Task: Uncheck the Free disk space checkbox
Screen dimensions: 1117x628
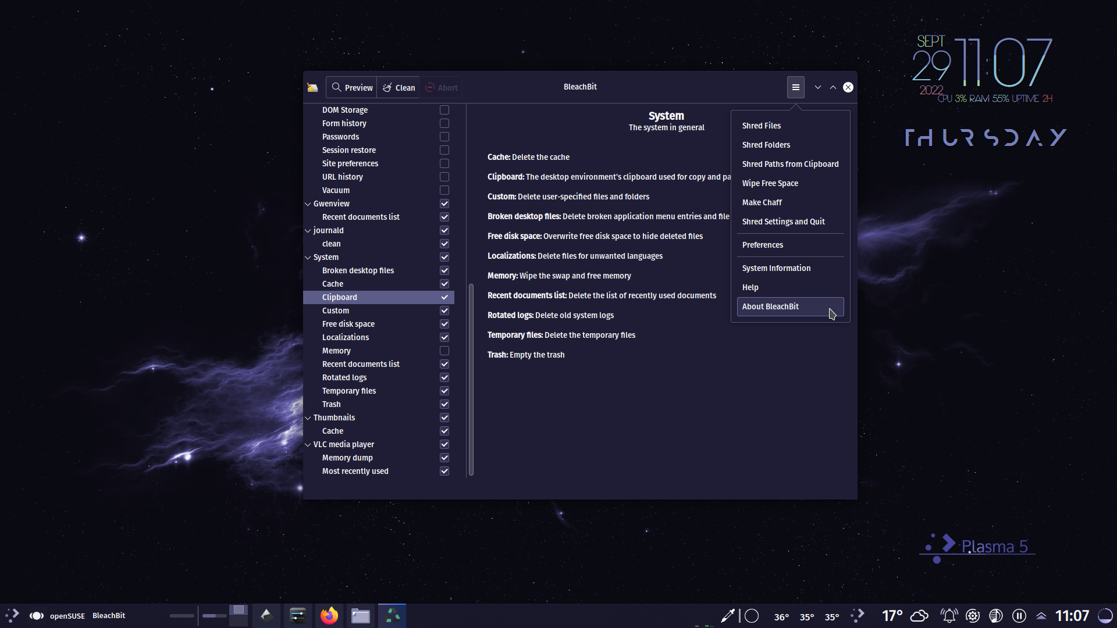Action: [x=444, y=324]
